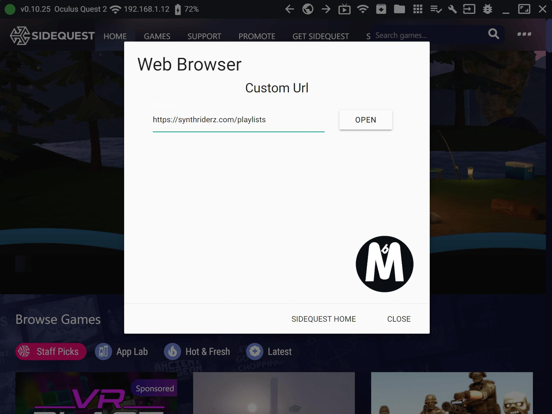
Task: Open the HOME nav item
Action: [x=115, y=36]
